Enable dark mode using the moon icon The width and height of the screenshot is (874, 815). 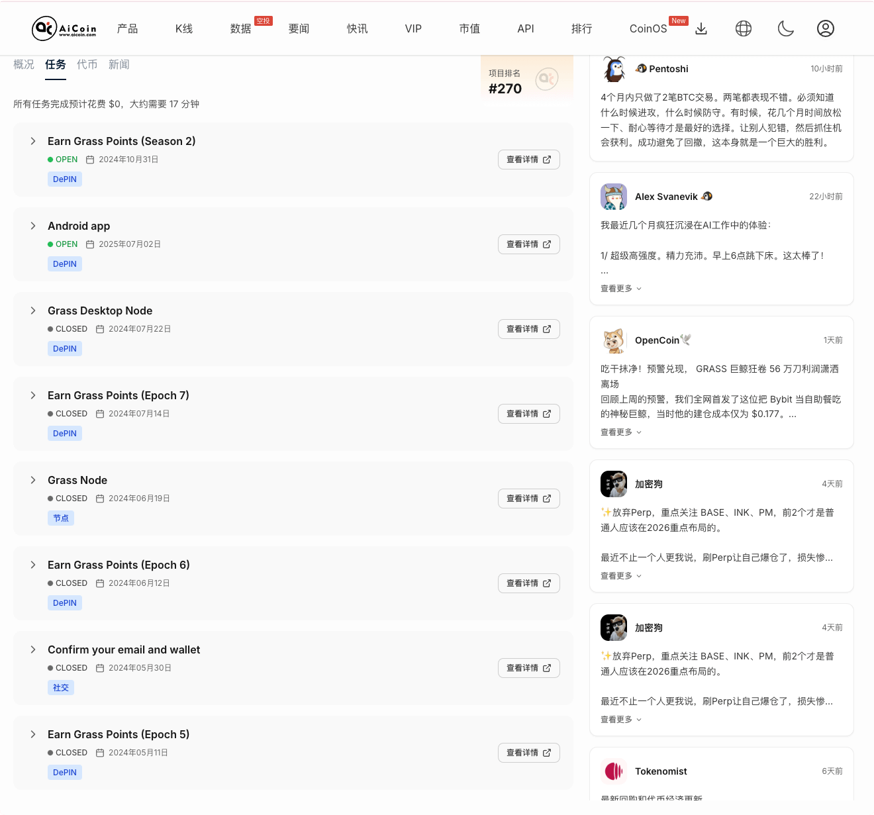[786, 28]
